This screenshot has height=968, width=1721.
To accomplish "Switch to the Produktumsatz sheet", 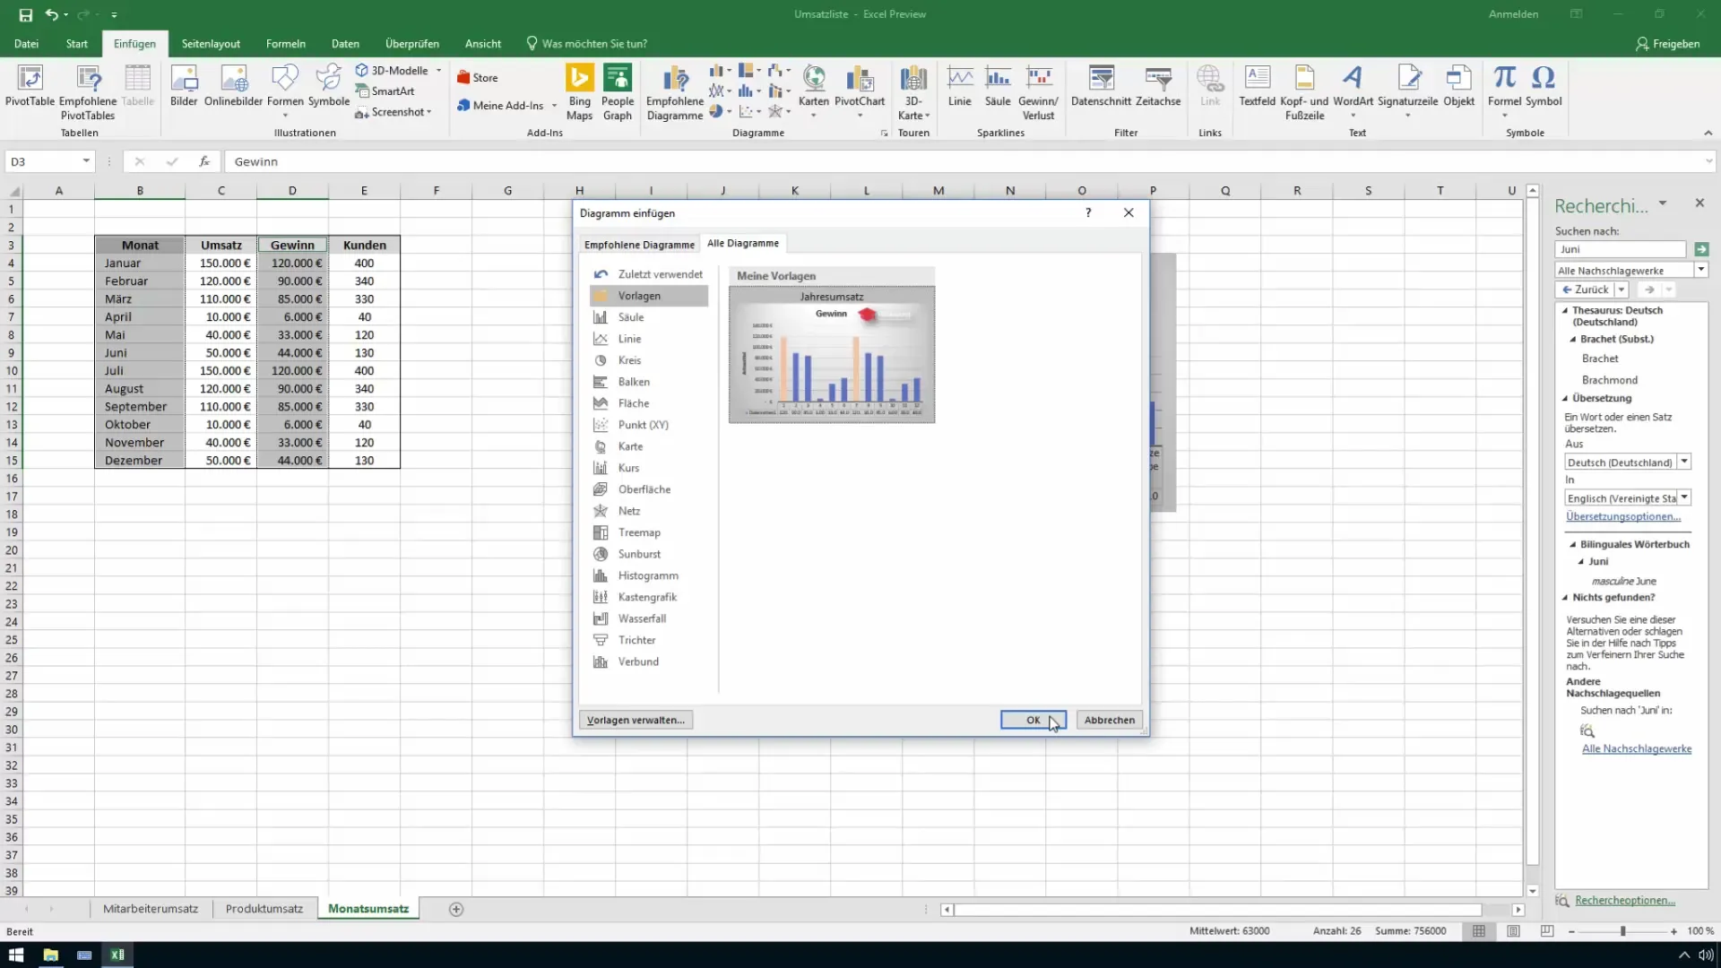I will point(264,909).
